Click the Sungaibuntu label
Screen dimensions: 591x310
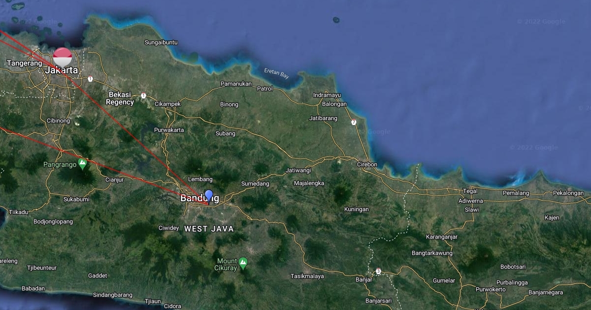(161, 42)
